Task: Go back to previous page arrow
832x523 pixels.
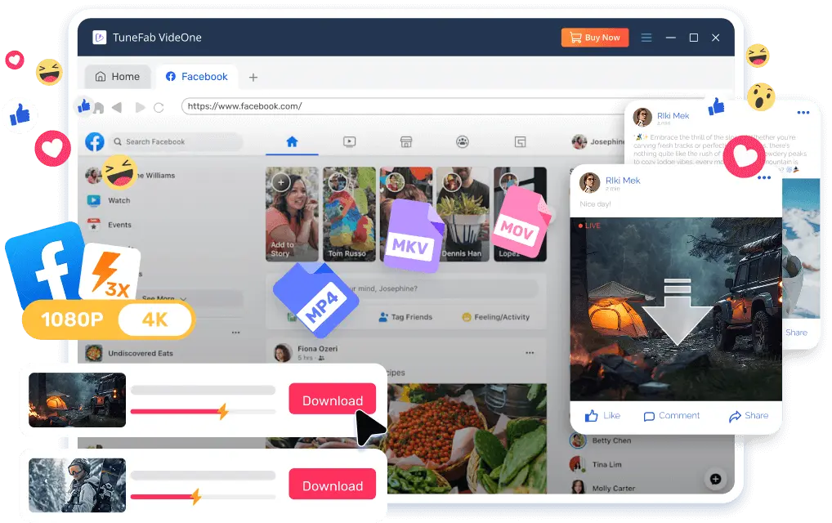Action: click(117, 108)
